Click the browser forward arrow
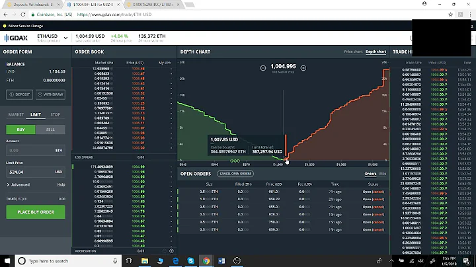 point(14,15)
